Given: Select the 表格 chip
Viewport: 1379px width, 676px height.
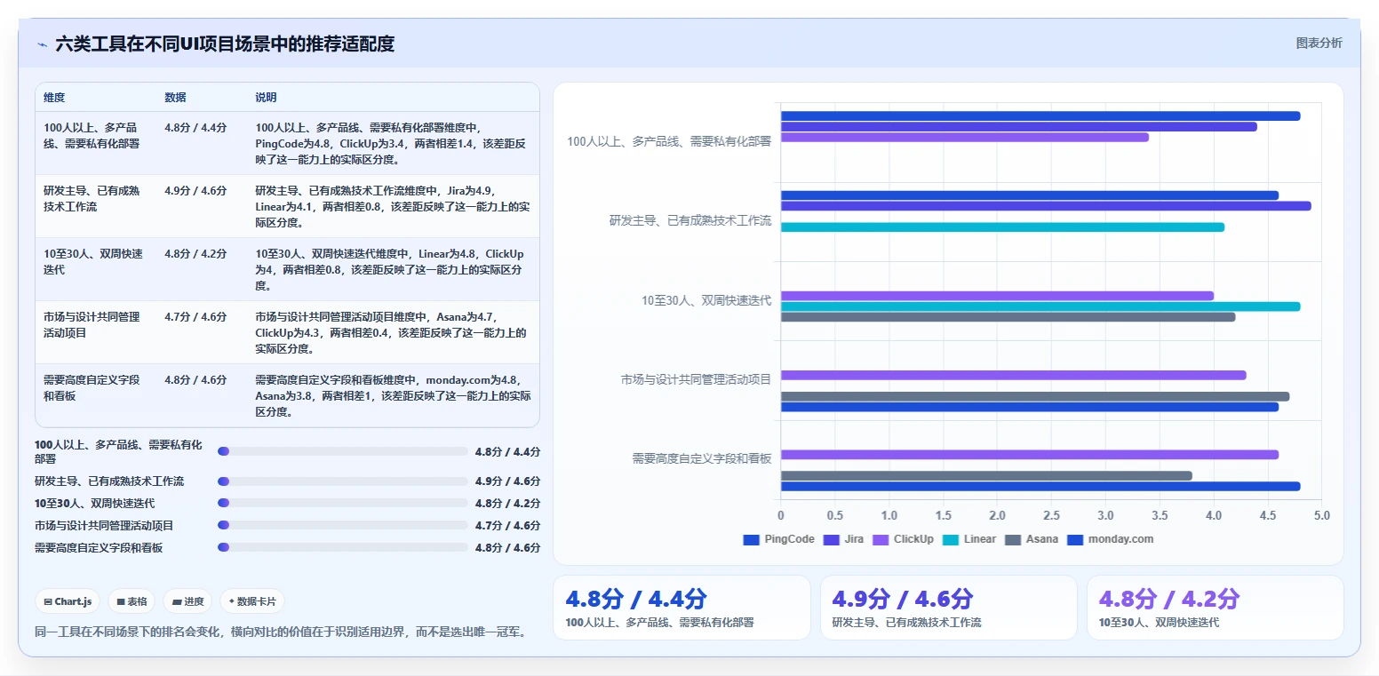Looking at the screenshot, I should pos(132,601).
